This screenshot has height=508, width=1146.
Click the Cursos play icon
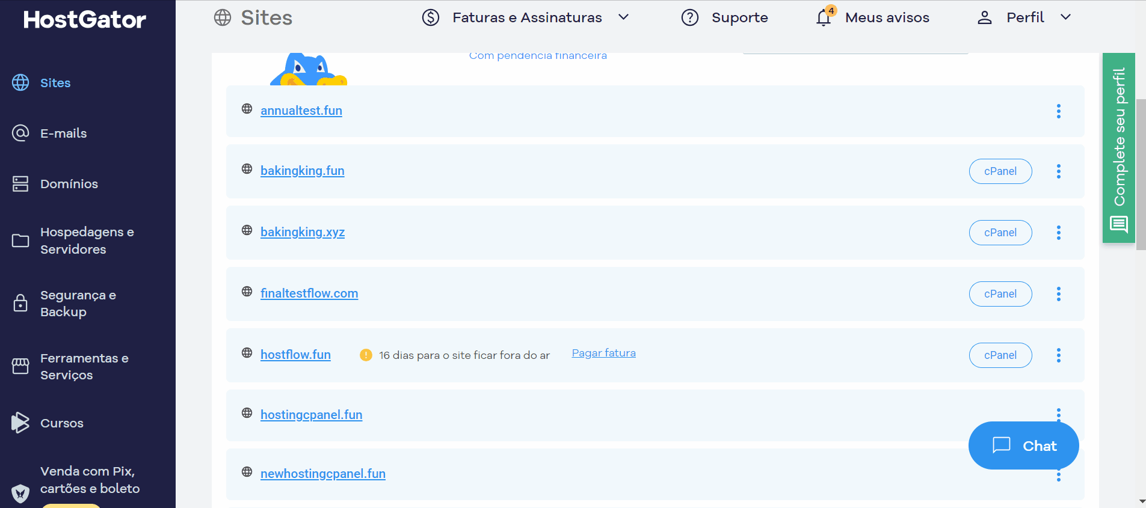(x=20, y=423)
